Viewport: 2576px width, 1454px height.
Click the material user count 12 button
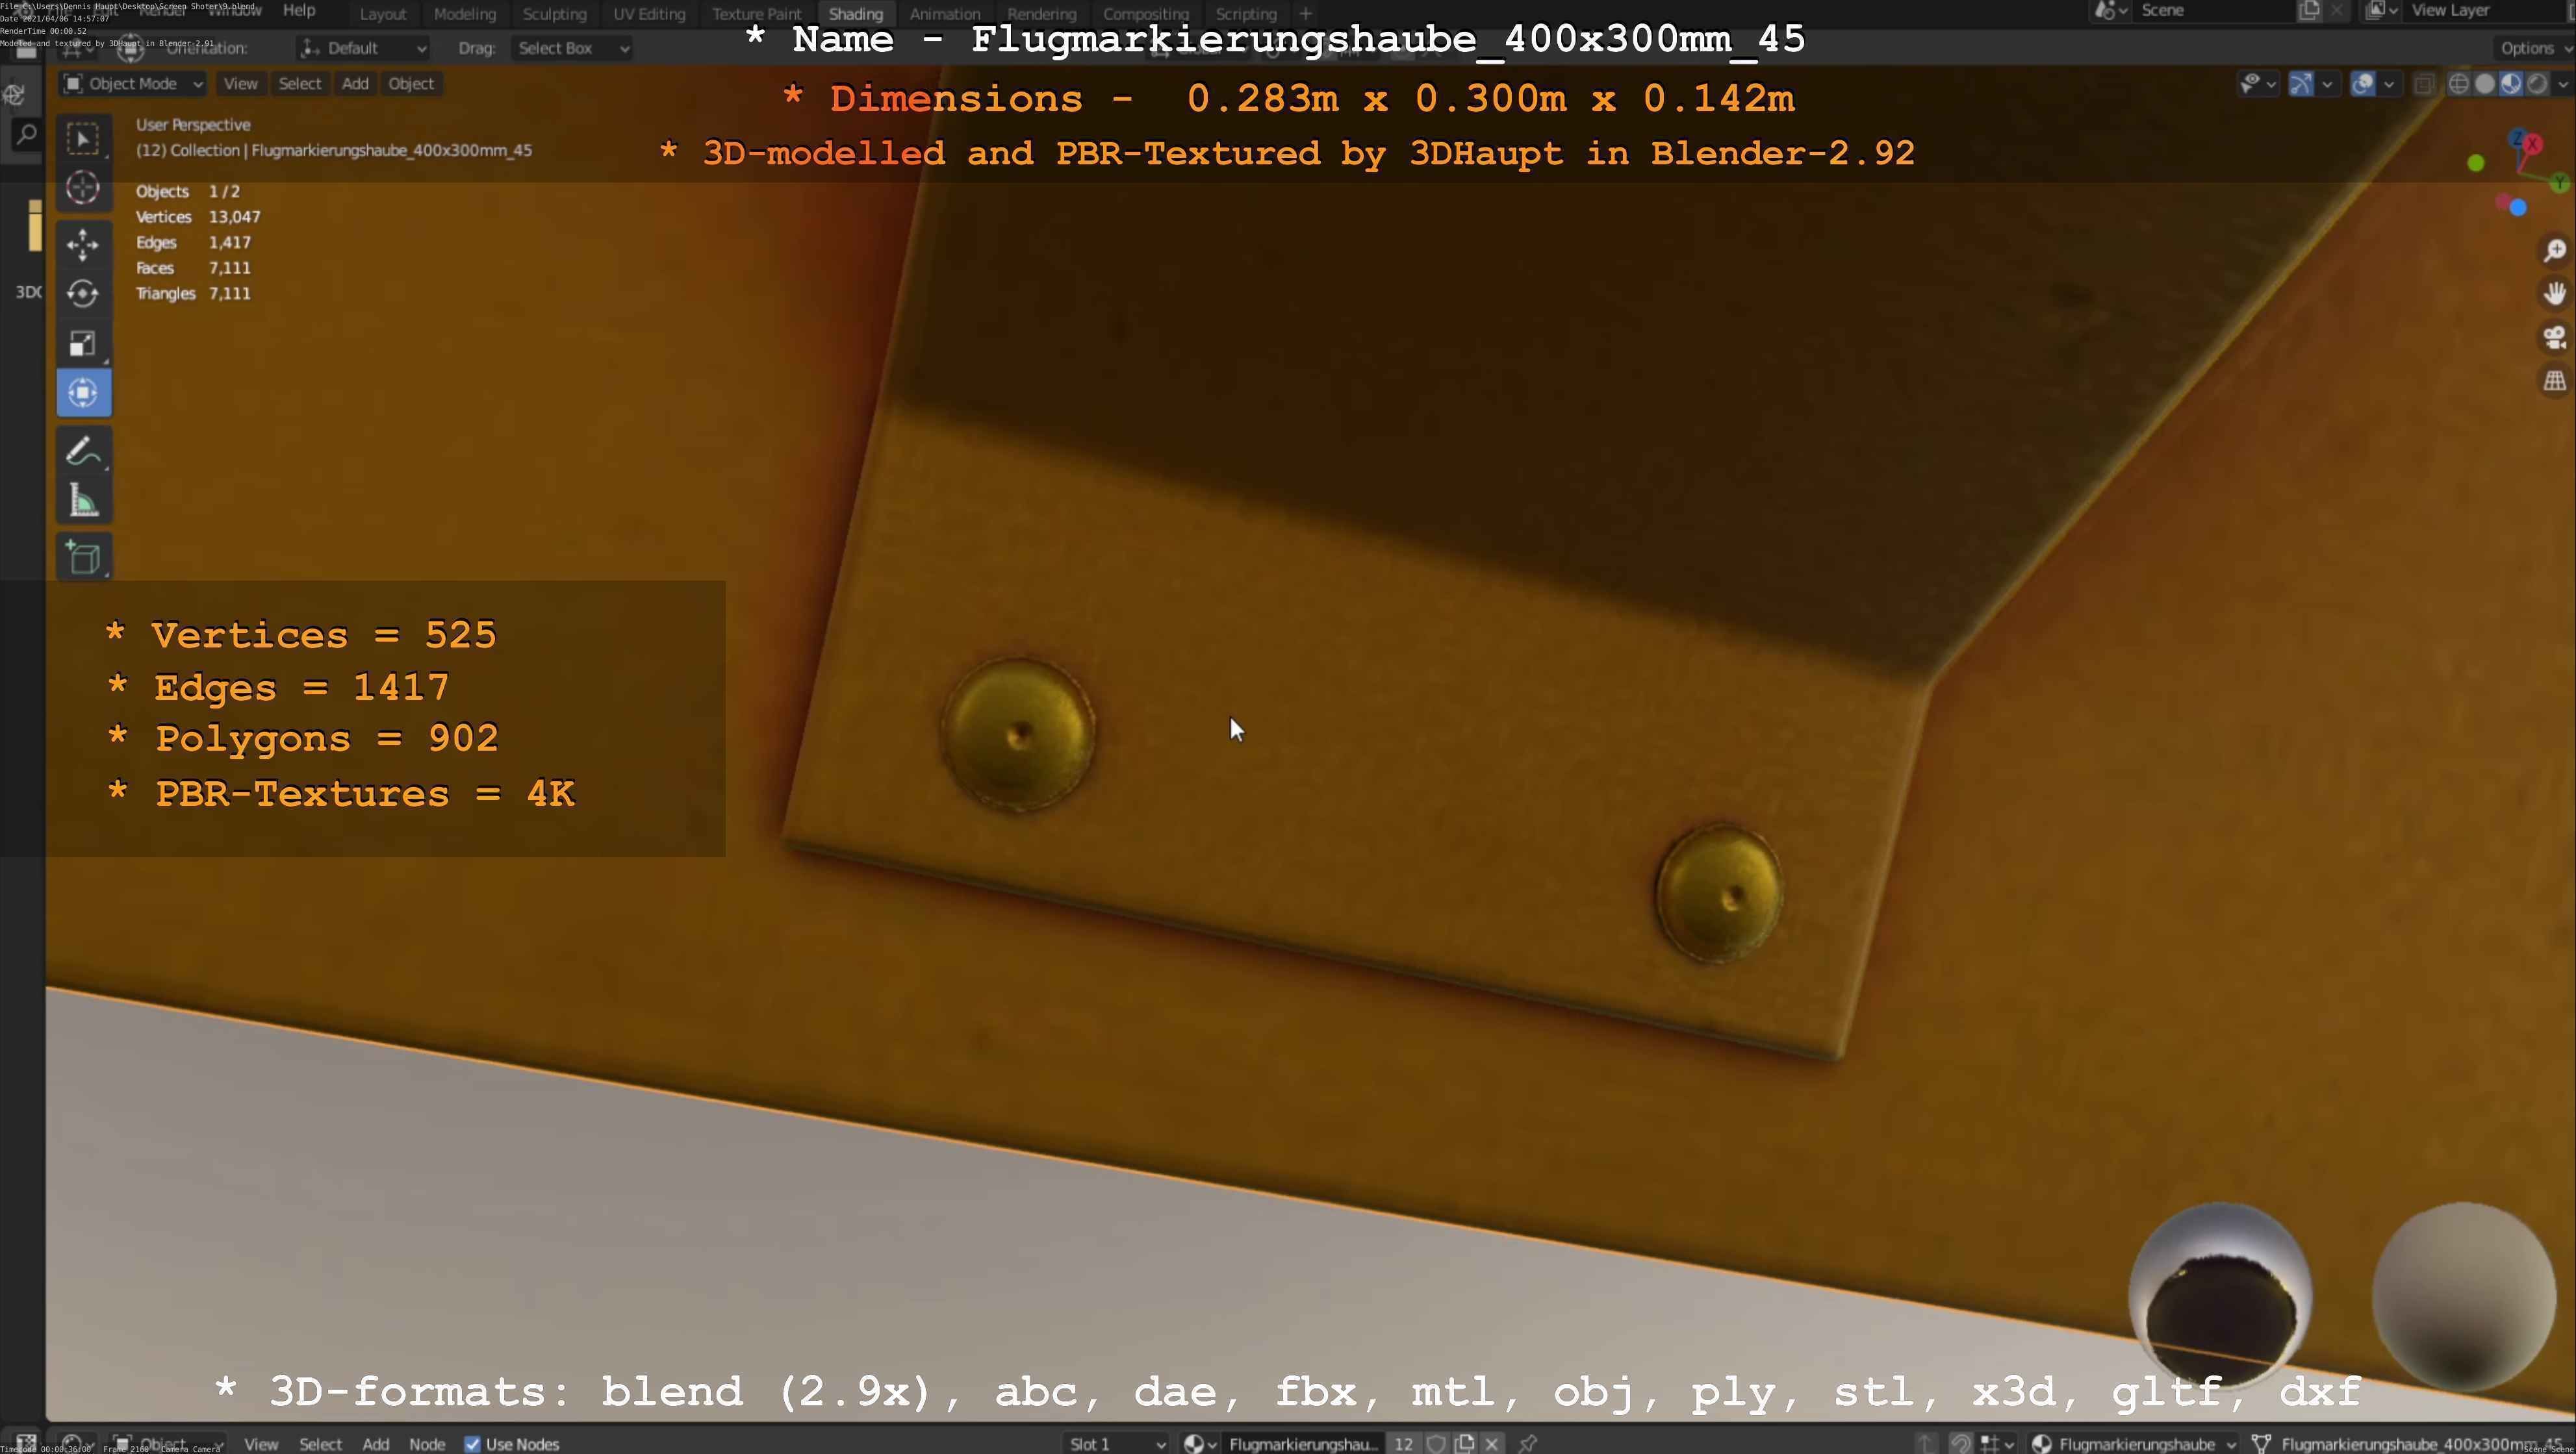click(x=1403, y=1444)
